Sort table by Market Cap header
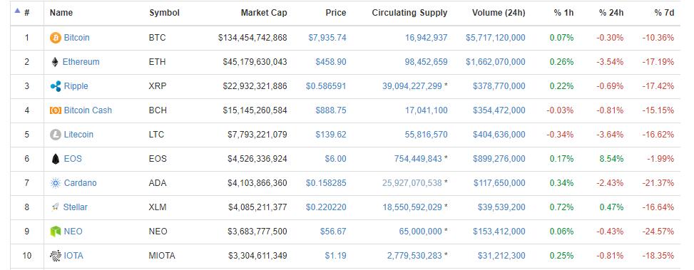The width and height of the screenshot is (694, 270). [264, 13]
